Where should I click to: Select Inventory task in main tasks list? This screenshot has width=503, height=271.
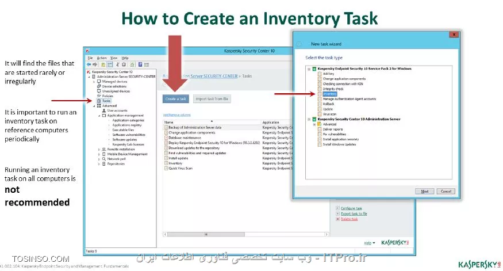pyautogui.click(x=175, y=163)
